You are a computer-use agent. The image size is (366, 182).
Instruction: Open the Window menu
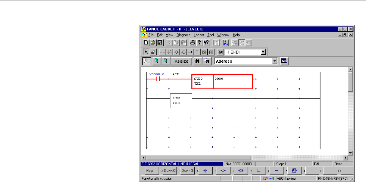click(x=223, y=35)
